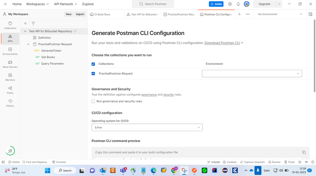Click the Import button

(80, 14)
